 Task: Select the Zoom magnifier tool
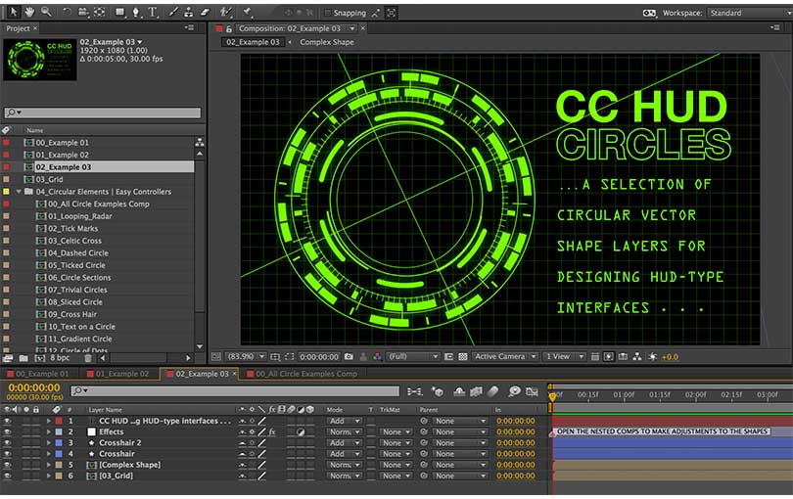click(47, 12)
